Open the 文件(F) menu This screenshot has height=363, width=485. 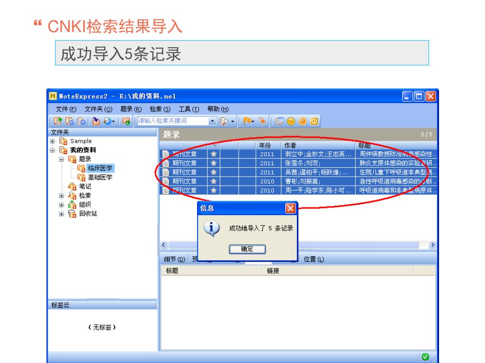66,109
